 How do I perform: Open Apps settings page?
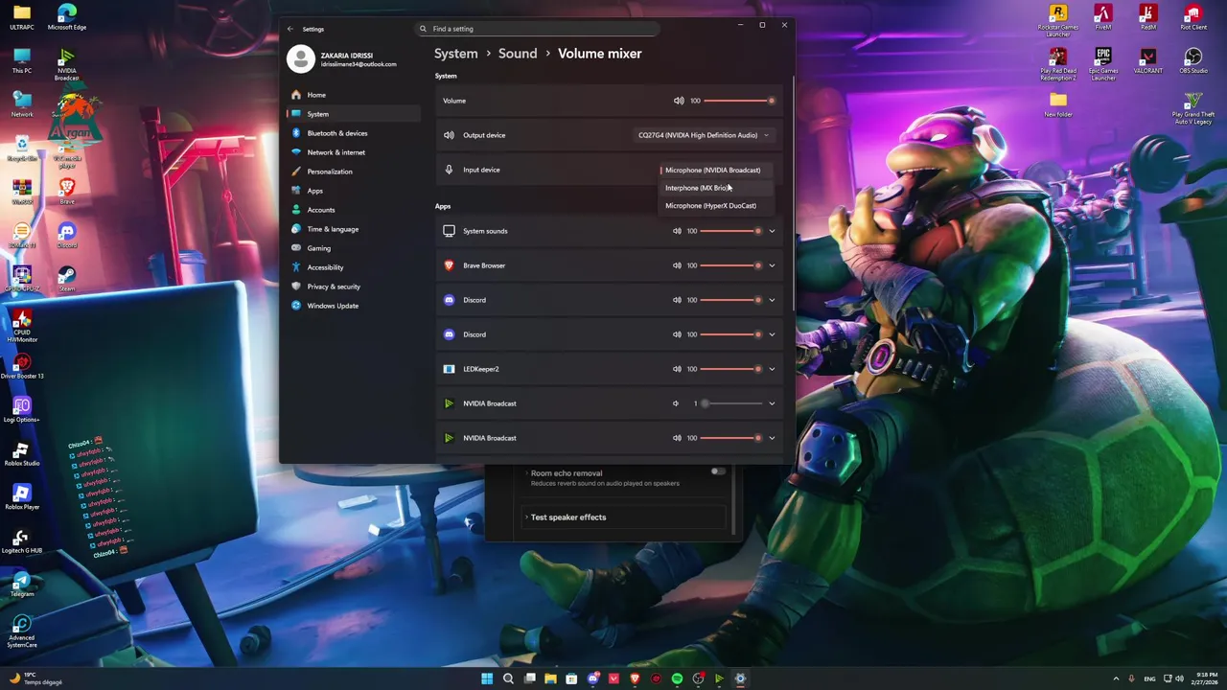coord(353,191)
